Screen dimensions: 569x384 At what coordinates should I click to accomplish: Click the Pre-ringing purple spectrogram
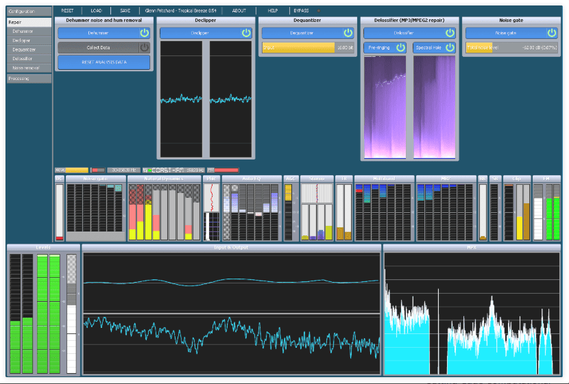[x=385, y=107]
